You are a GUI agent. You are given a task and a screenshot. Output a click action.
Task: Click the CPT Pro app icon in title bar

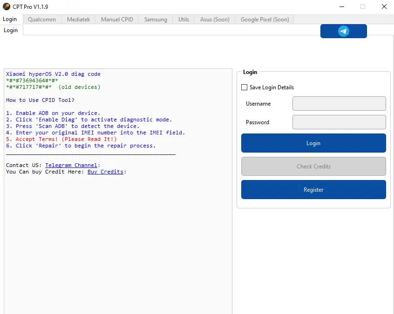[x=7, y=7]
